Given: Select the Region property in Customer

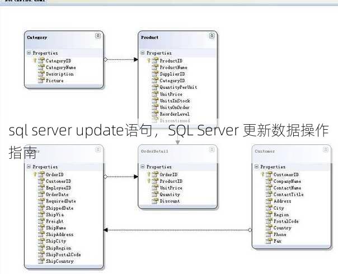Looking at the screenshot, I should (x=281, y=215).
